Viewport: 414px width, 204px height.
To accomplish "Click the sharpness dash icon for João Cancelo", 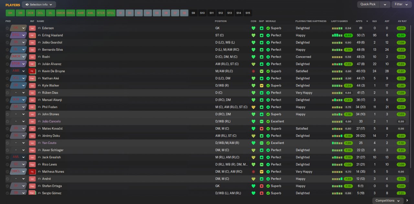I will click(x=261, y=121).
